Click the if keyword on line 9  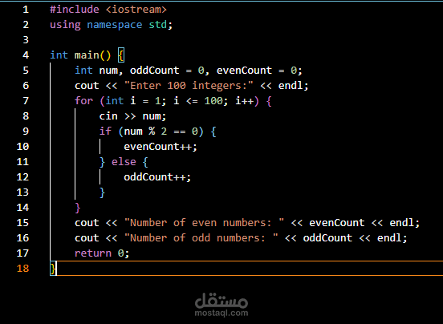(x=105, y=132)
